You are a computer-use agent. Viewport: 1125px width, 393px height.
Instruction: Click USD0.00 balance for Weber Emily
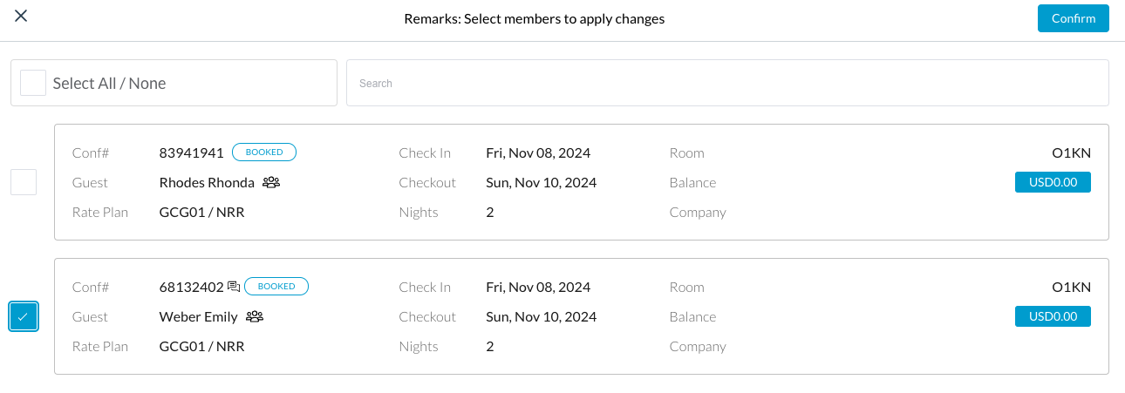[1053, 317]
